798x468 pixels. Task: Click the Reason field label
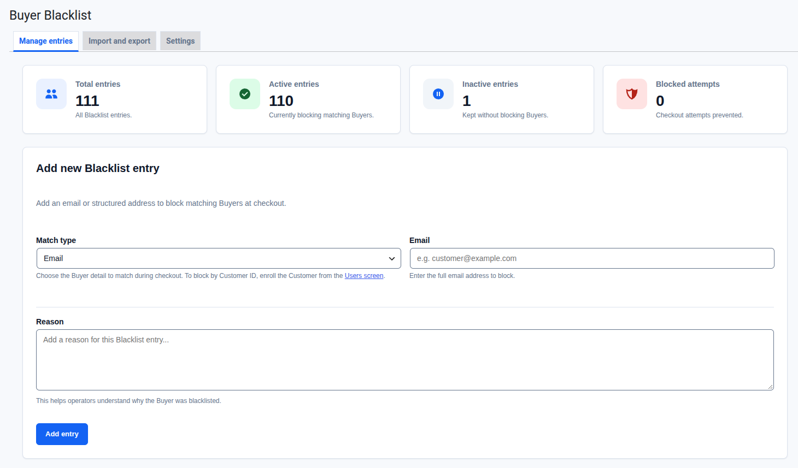50,322
